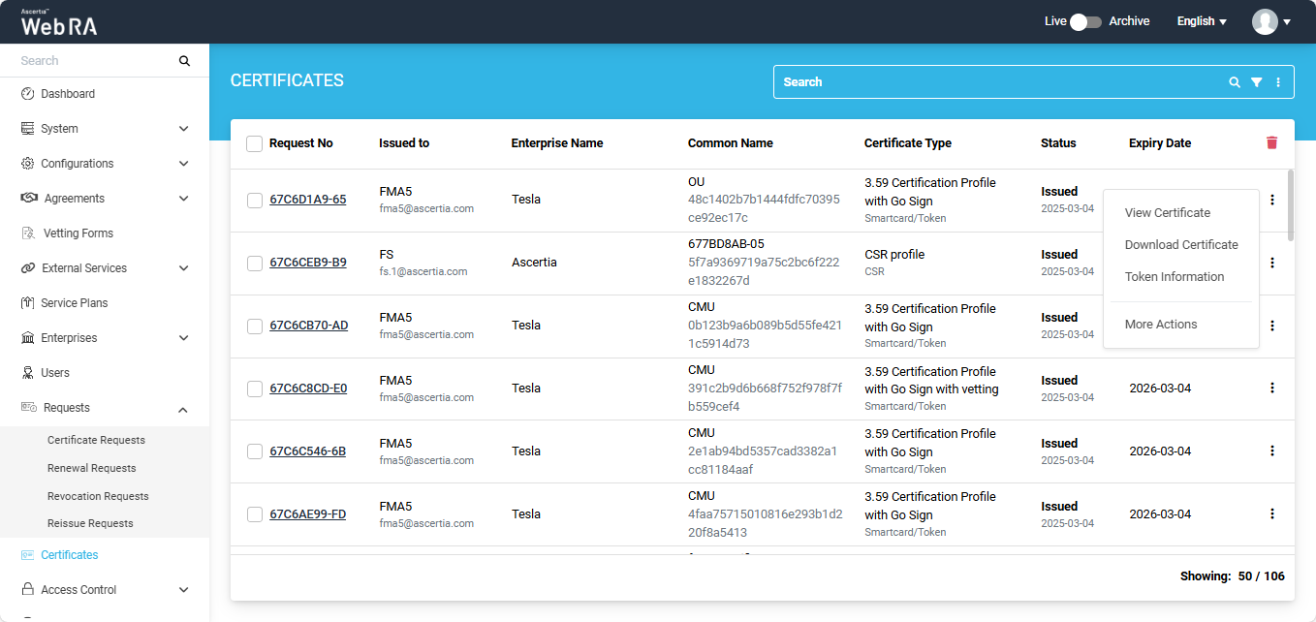1316x622 pixels.
Task: Click the filter funnel icon in search bar
Action: 1256,82
